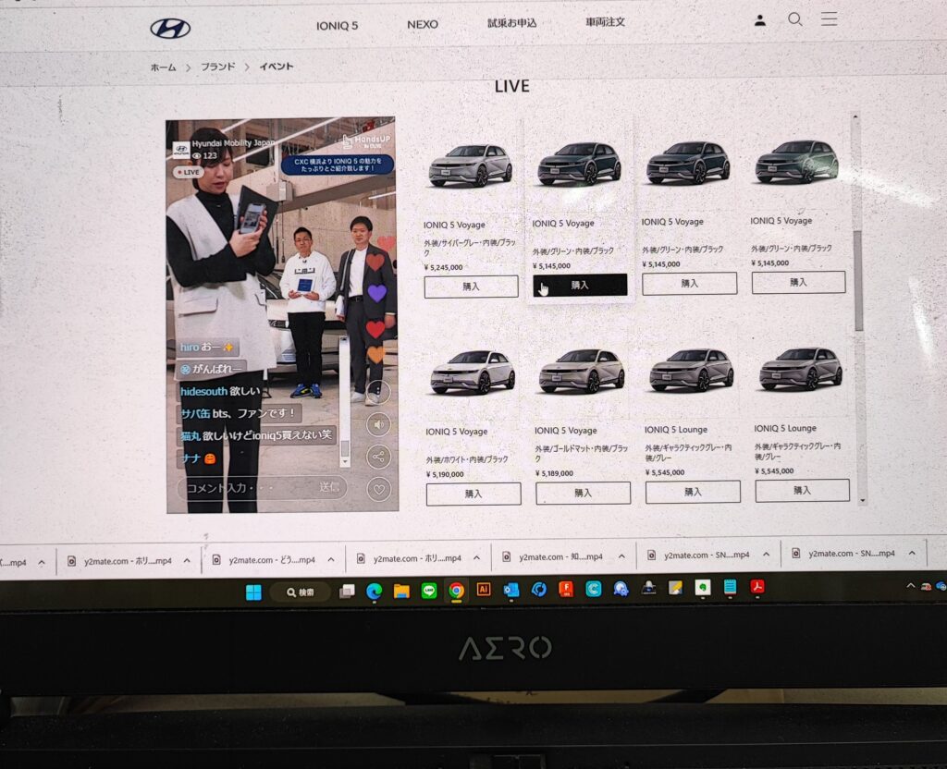This screenshot has height=769, width=947.
Task: Select the NEXO menu item
Action: 423,24
